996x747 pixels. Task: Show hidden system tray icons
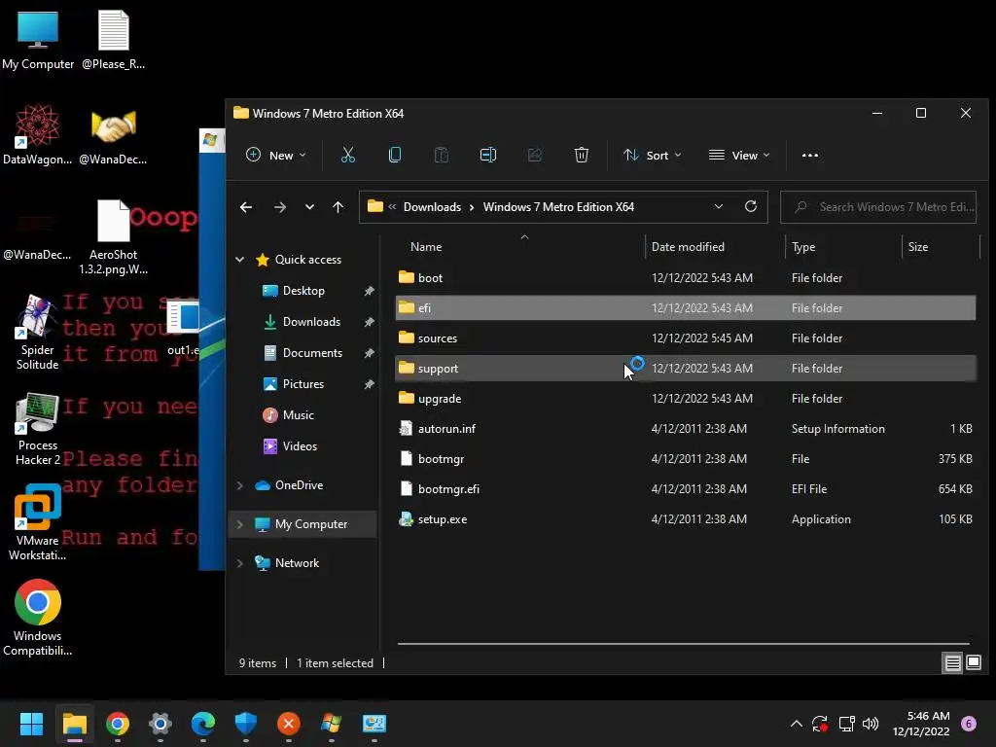click(x=796, y=724)
